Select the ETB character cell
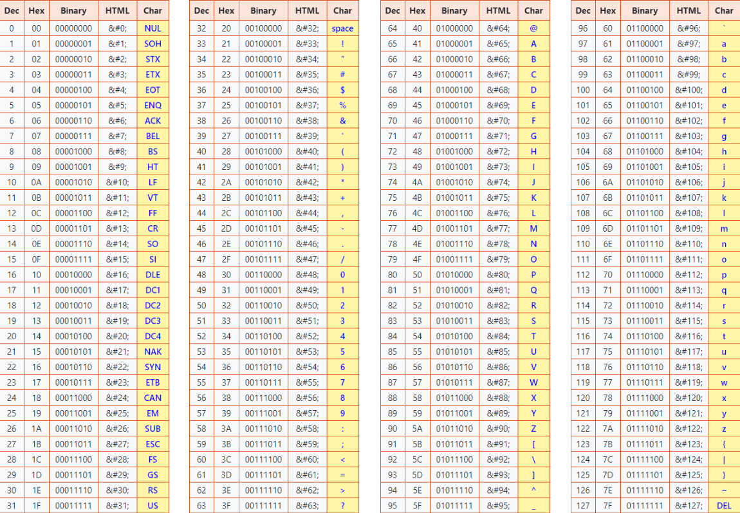The image size is (740, 513). [x=153, y=382]
